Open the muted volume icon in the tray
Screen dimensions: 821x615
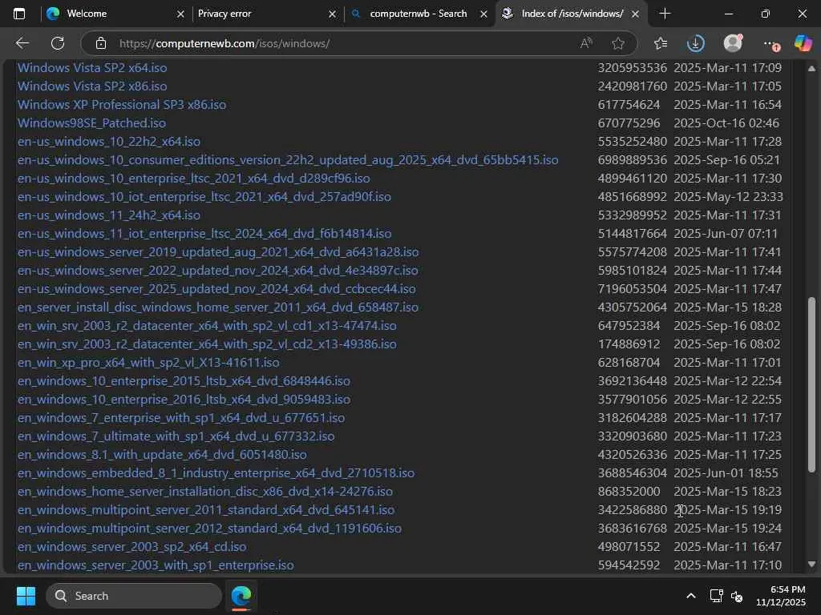[x=738, y=596]
